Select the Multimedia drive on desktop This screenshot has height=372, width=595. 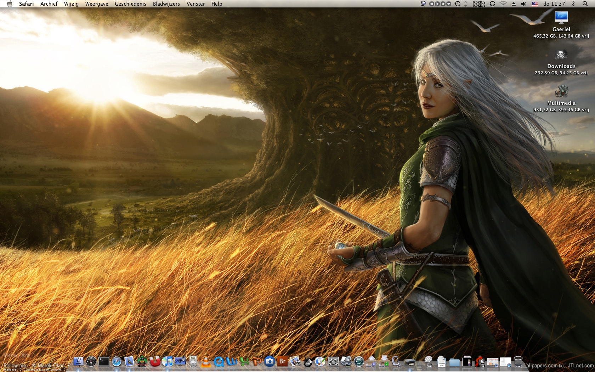click(561, 92)
